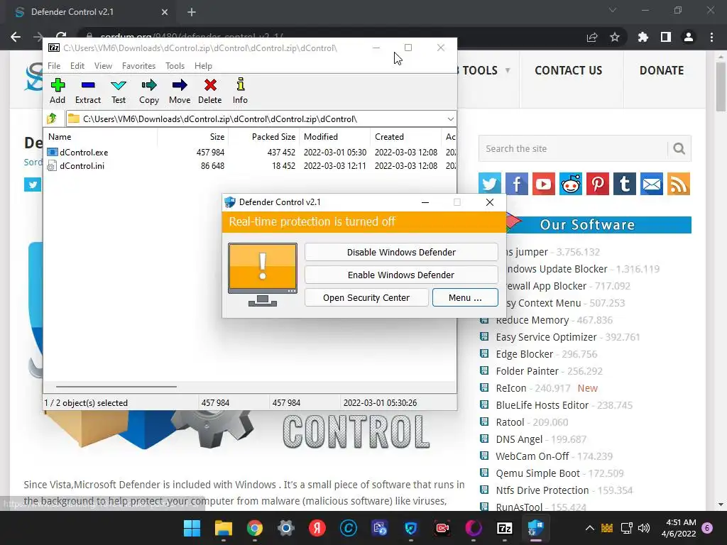This screenshot has width=727, height=545.
Task: Open ReIcon software link
Action: point(511,388)
